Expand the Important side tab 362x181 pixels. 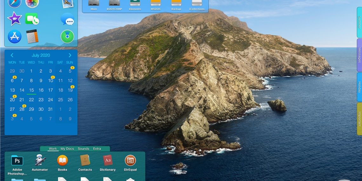click(359, 119)
